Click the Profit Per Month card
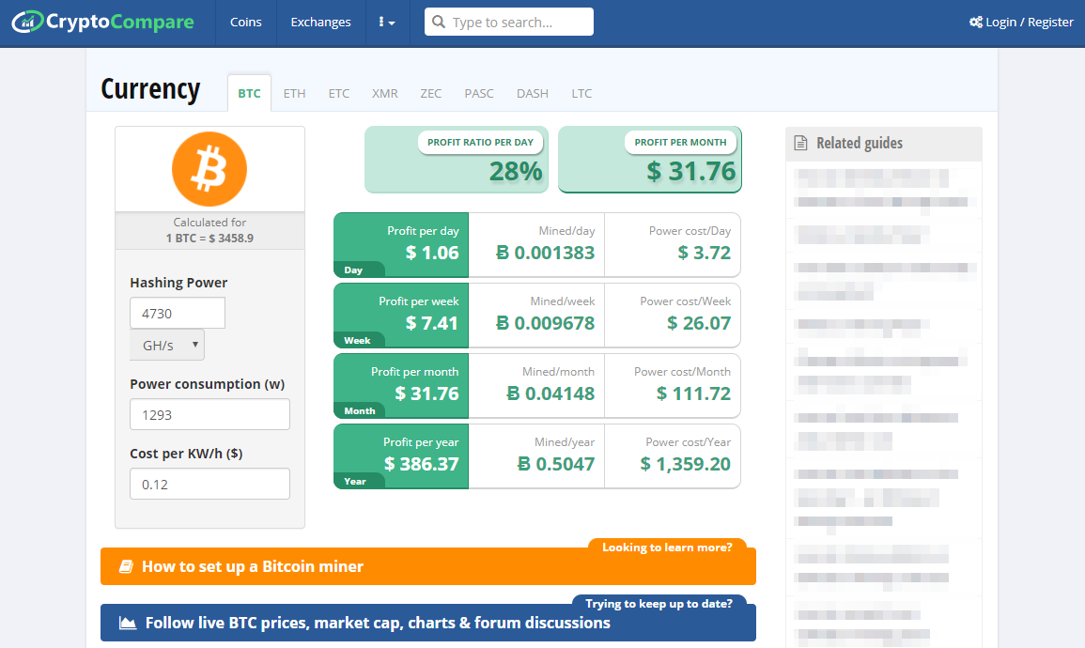Screen dimensions: 1085x648 click(x=650, y=160)
